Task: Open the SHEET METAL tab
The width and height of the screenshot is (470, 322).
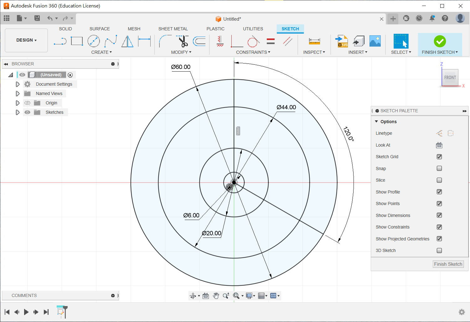Action: pos(173,29)
